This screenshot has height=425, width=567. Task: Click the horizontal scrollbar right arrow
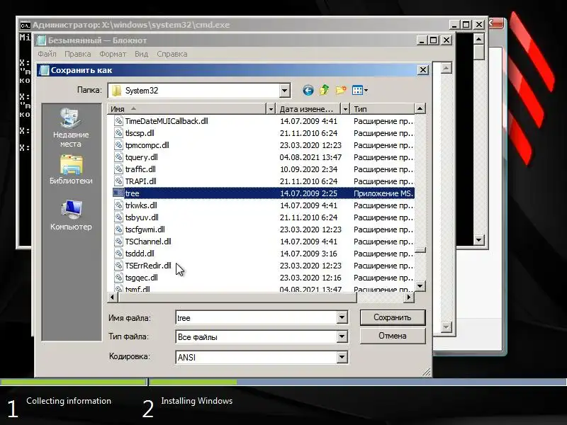(x=409, y=297)
